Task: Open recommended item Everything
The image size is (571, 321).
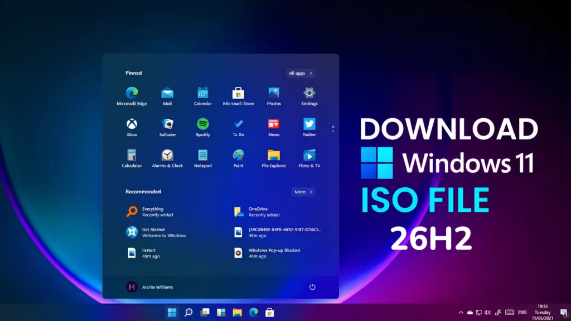Action: (150, 212)
